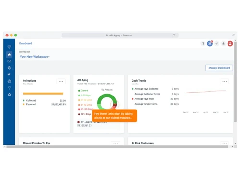The width and height of the screenshot is (240, 180).
Task: Open the bell notifications icon
Action: coord(223,43)
